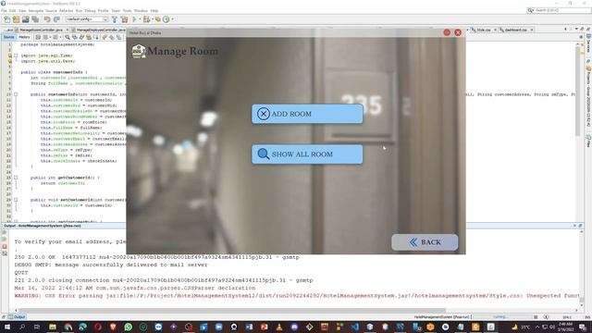Click the Profile Project clock icon
Screen dimensions: 592x333
click(x=166, y=19)
